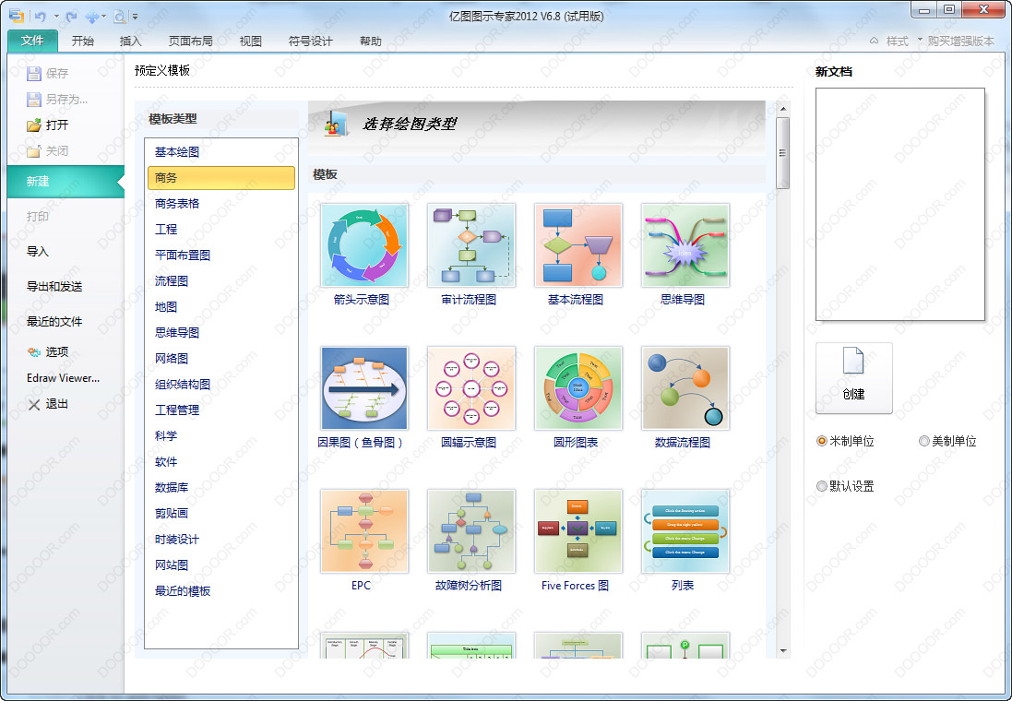The image size is (1012, 701).
Task: Select the 新建 menu entry
Action: [x=65, y=182]
